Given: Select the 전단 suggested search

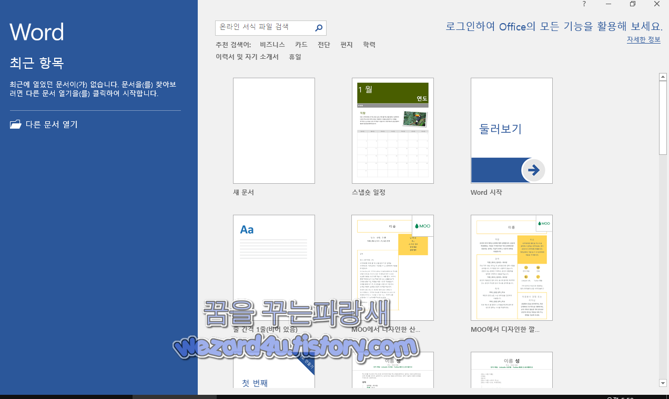Looking at the screenshot, I should click(x=324, y=45).
